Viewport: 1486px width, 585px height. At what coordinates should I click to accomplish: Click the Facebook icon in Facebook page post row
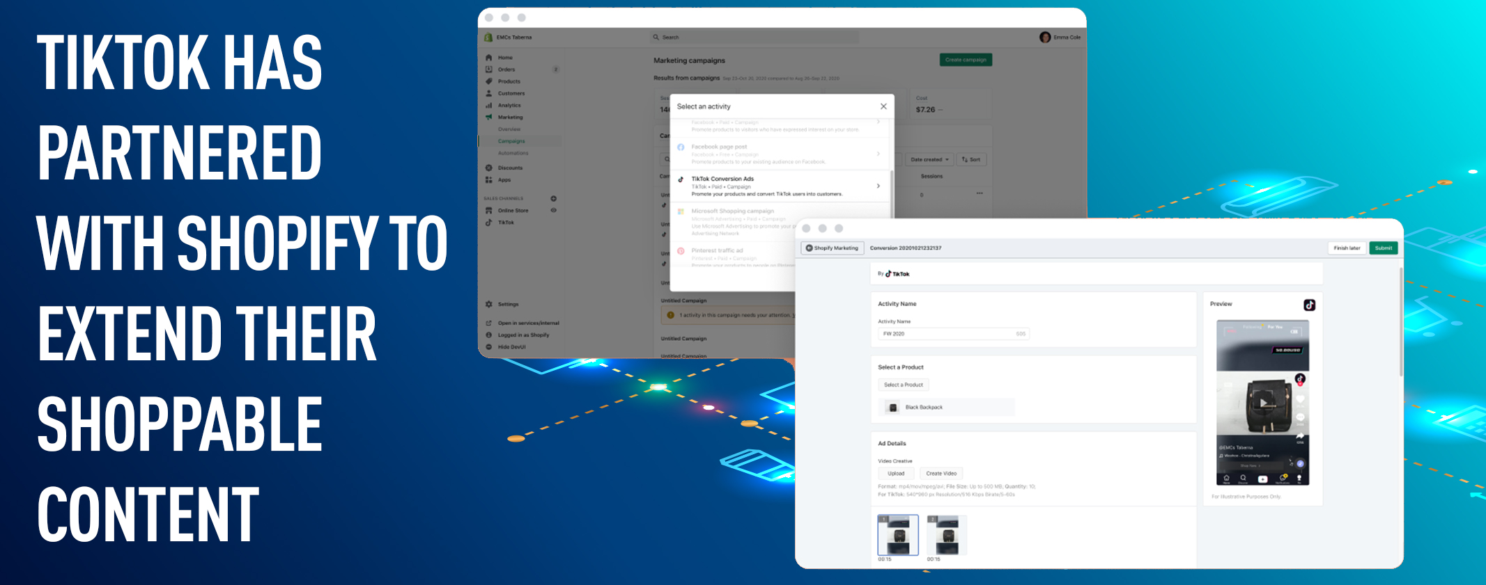(681, 147)
